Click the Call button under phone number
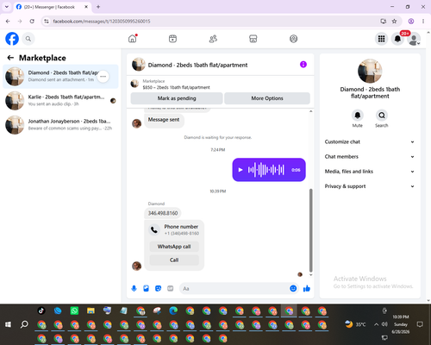 pos(174,260)
